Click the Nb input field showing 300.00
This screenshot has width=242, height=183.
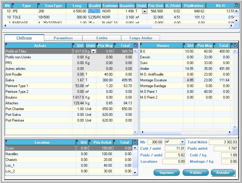pyautogui.click(x=155, y=142)
